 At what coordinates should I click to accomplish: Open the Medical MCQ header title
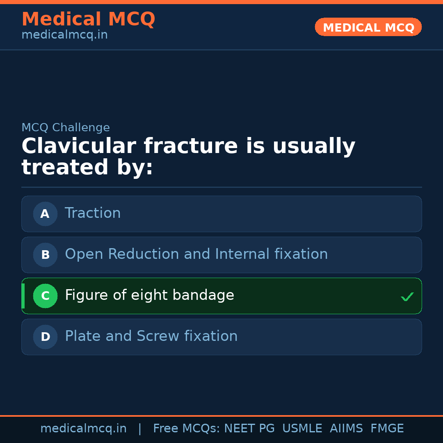pos(88,19)
